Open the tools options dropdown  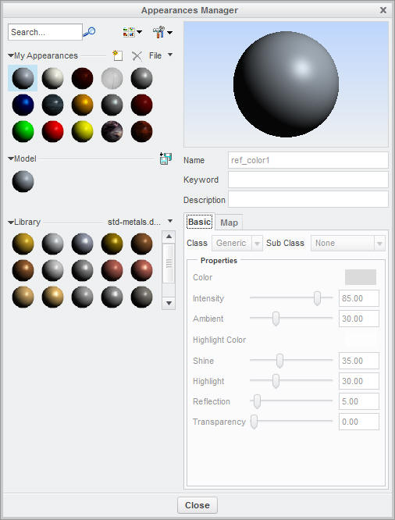click(x=162, y=32)
